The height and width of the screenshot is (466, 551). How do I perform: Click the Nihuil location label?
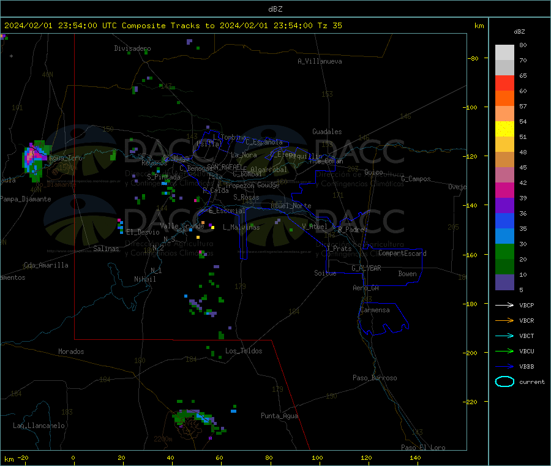pyautogui.click(x=145, y=279)
